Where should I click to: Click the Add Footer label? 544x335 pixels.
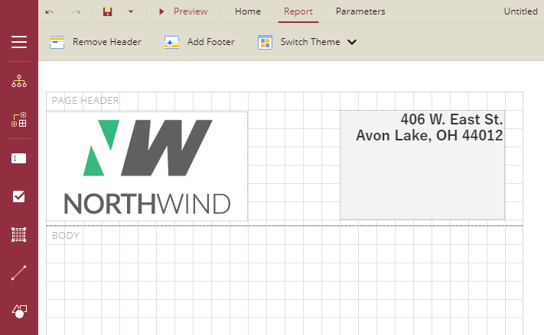[211, 42]
